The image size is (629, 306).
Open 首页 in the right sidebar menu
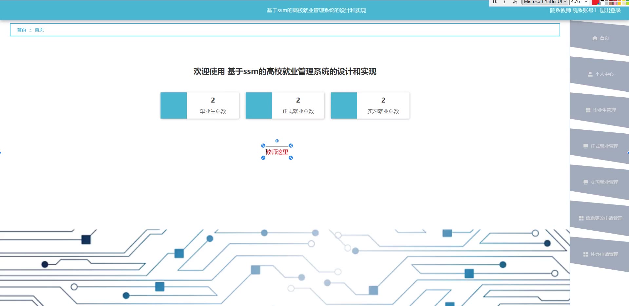click(600, 38)
